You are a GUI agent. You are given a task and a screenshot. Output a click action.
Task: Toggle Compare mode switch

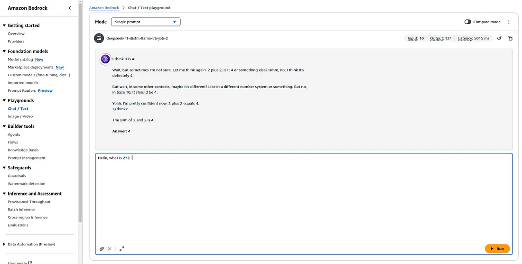pyautogui.click(x=468, y=22)
